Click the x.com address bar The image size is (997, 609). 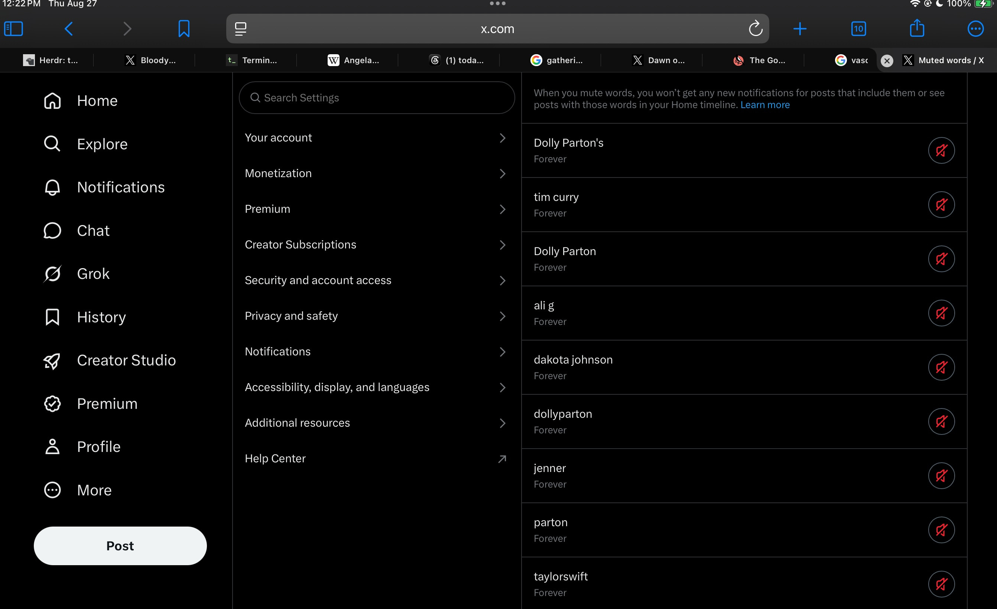[x=497, y=29]
